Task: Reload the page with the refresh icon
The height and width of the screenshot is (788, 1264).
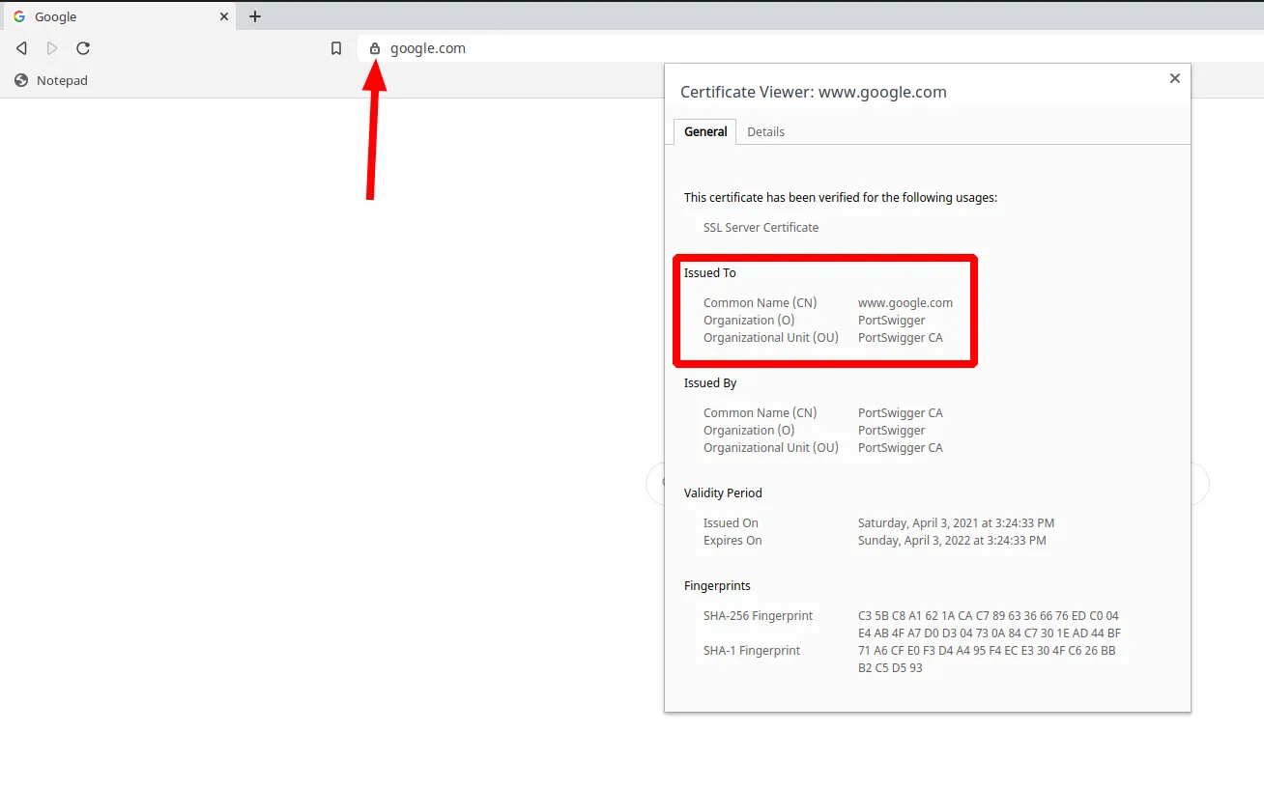Action: (x=83, y=48)
